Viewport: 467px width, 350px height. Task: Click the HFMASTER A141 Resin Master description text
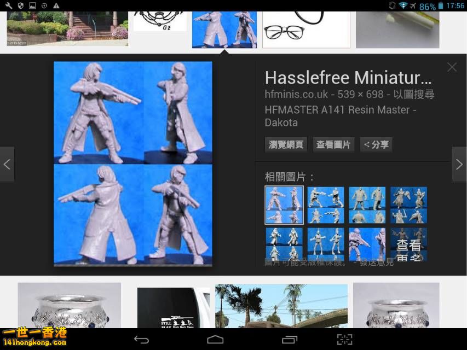click(x=341, y=116)
